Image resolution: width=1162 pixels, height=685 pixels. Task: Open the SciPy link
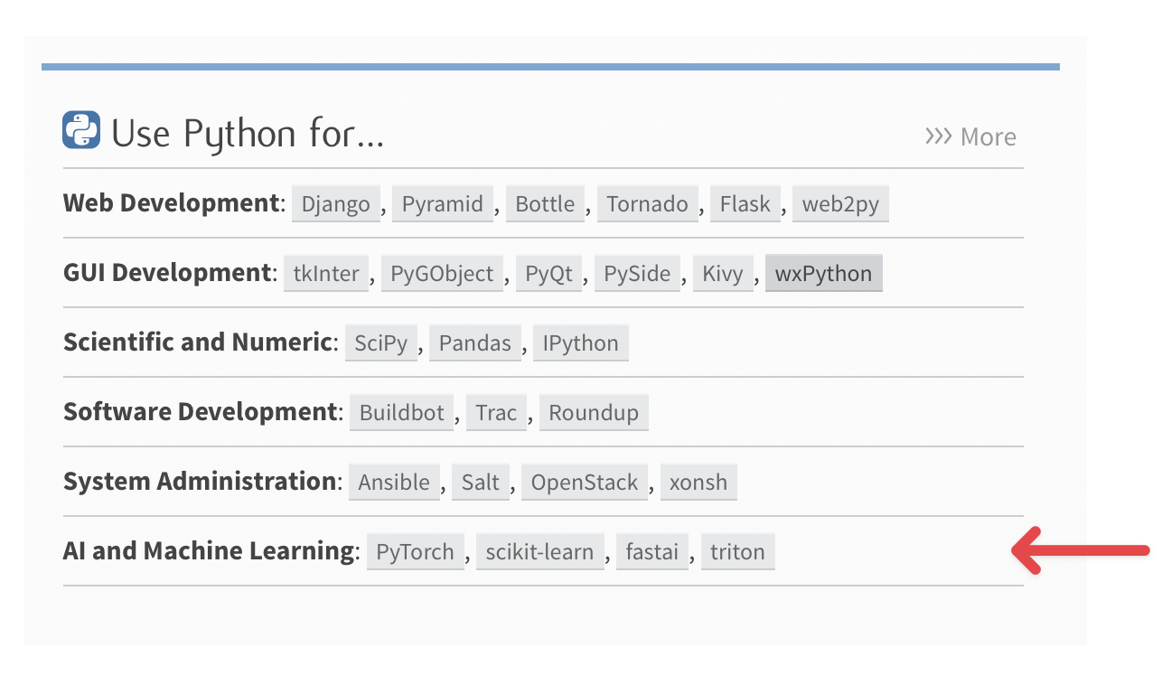[x=380, y=342]
